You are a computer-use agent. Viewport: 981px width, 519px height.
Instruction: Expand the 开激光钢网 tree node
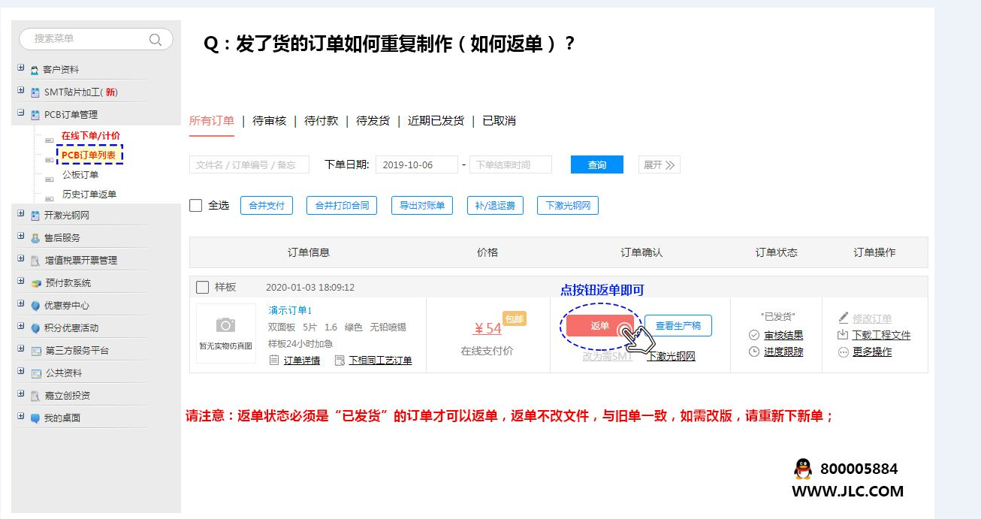pyautogui.click(x=21, y=214)
